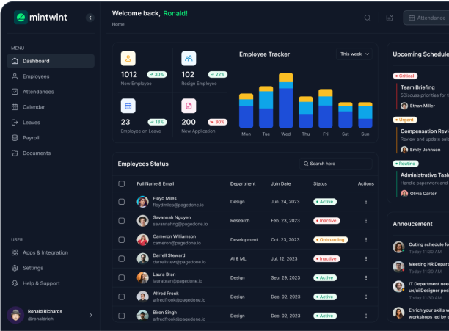Click Olivia Carter avatar icon
This screenshot has width=449, height=331.
[x=404, y=194]
